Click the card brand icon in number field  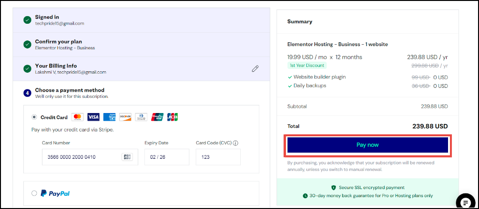(127, 157)
